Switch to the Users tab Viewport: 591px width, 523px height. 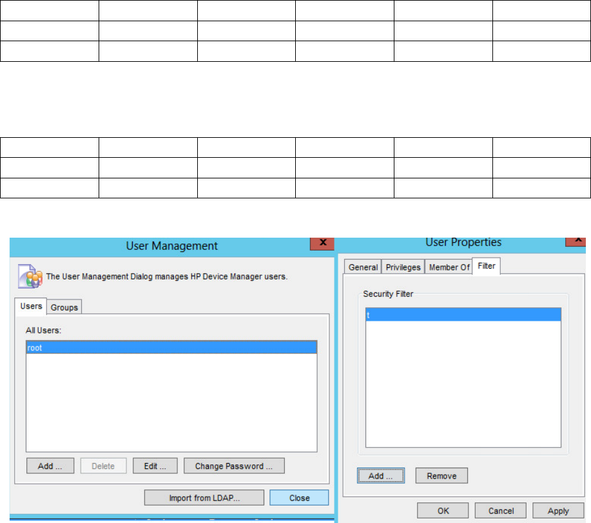tap(31, 307)
